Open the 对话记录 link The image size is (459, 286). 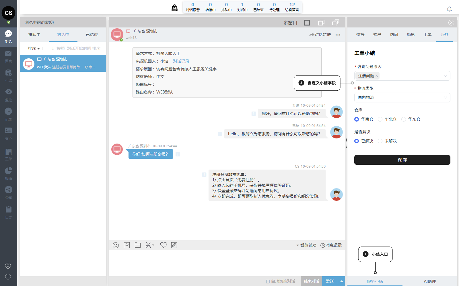(181, 61)
